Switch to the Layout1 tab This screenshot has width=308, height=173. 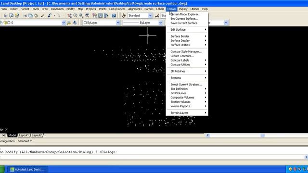point(24,136)
